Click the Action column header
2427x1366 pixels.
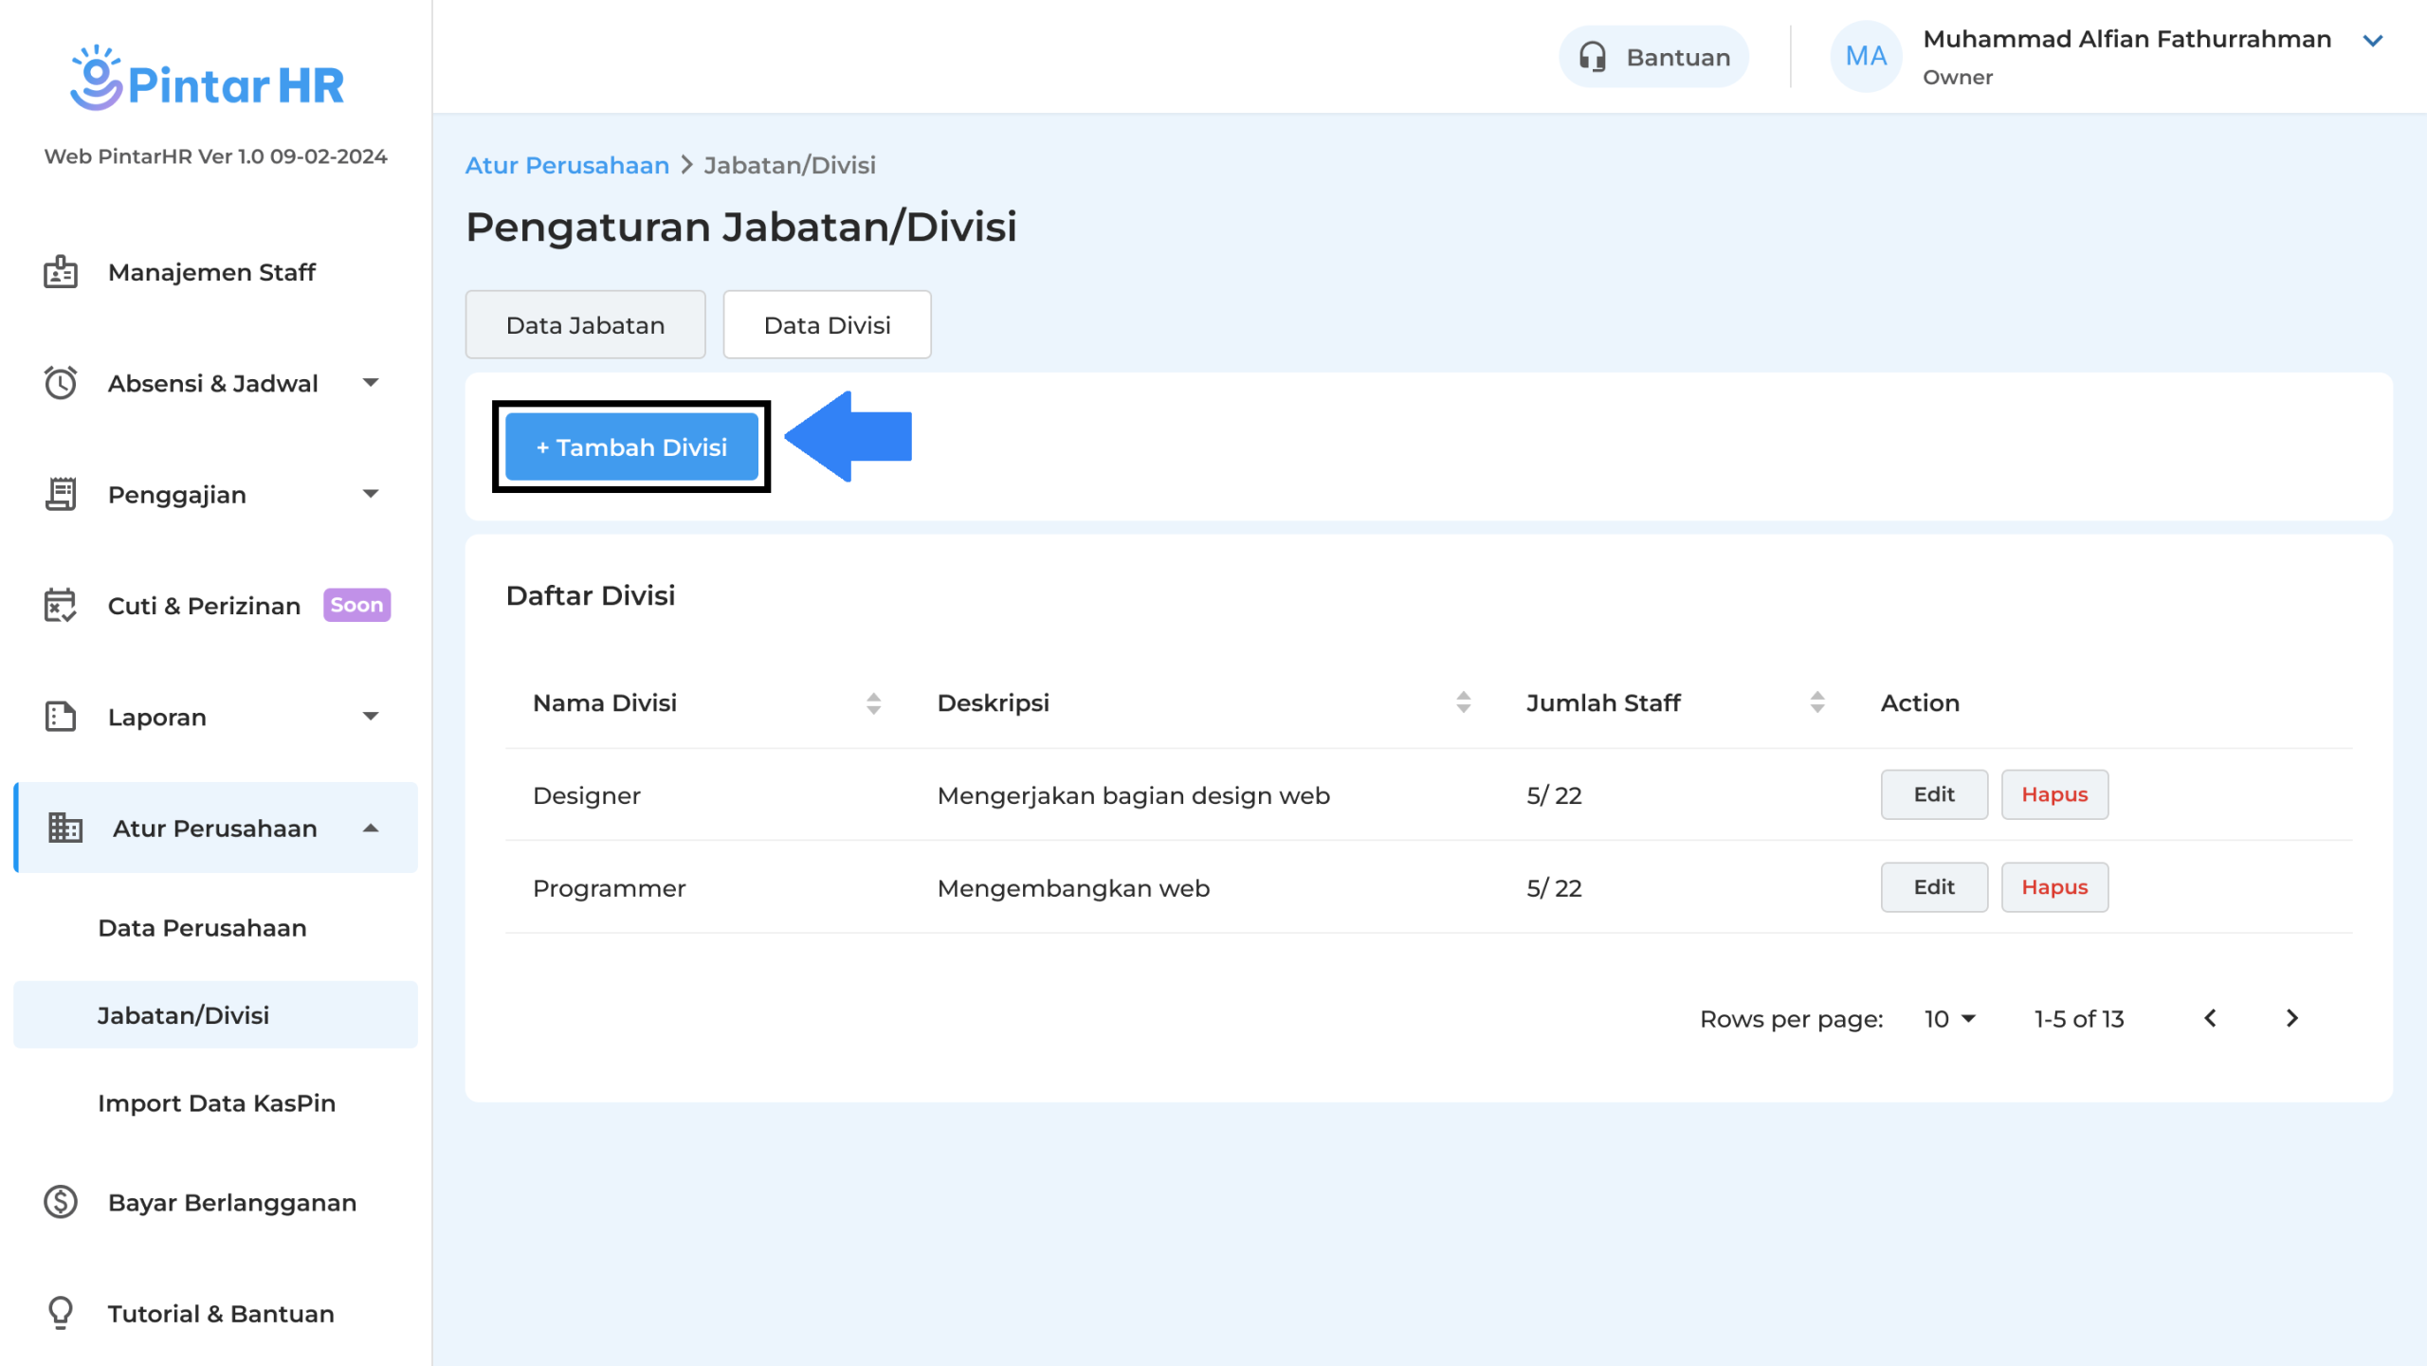(1920, 702)
